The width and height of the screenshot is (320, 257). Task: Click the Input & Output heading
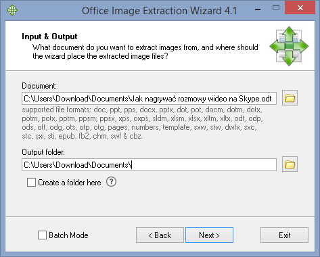tap(49, 37)
